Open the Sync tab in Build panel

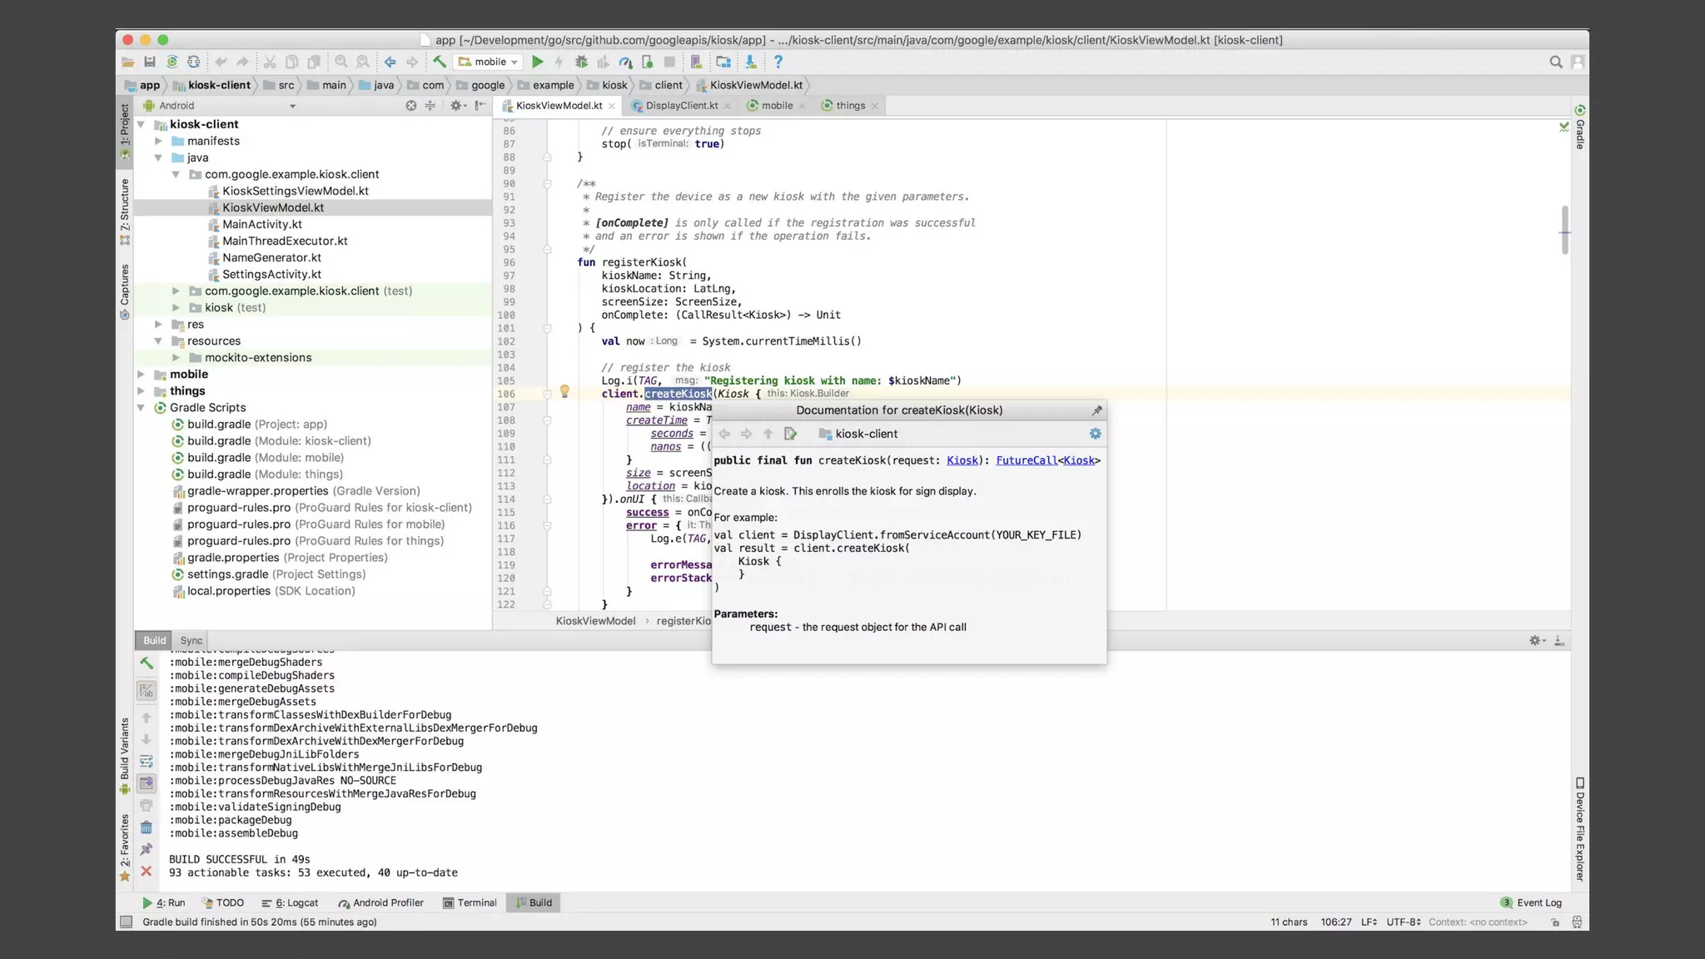click(x=191, y=640)
